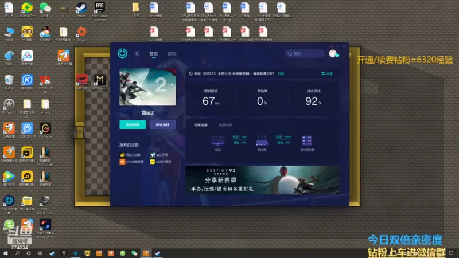Click the 67 ms latency readout

[x=211, y=101]
